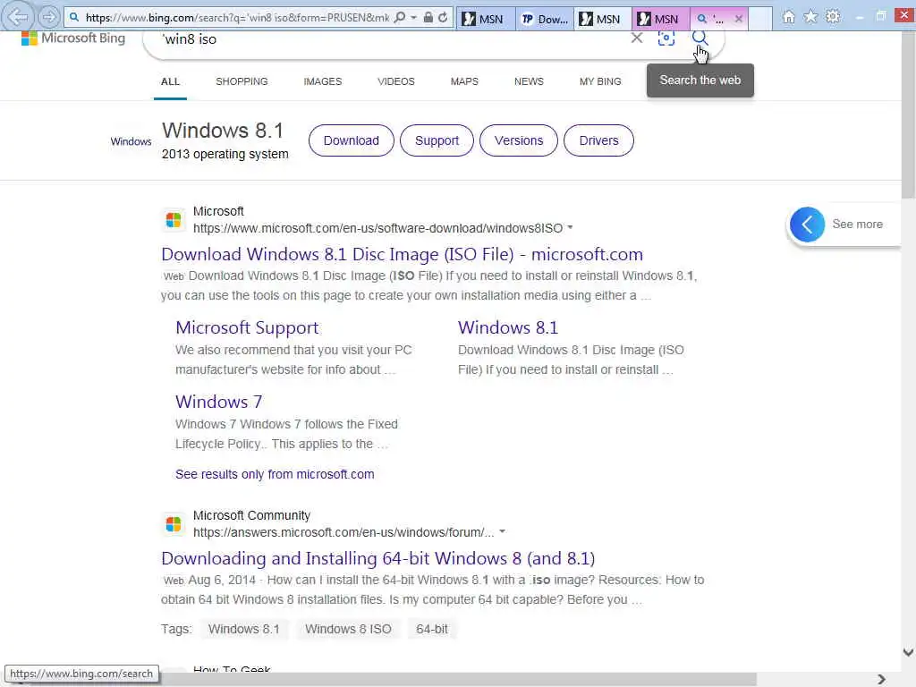Select the IMAGES results tab
Image resolution: width=916 pixels, height=687 pixels.
[x=322, y=81]
